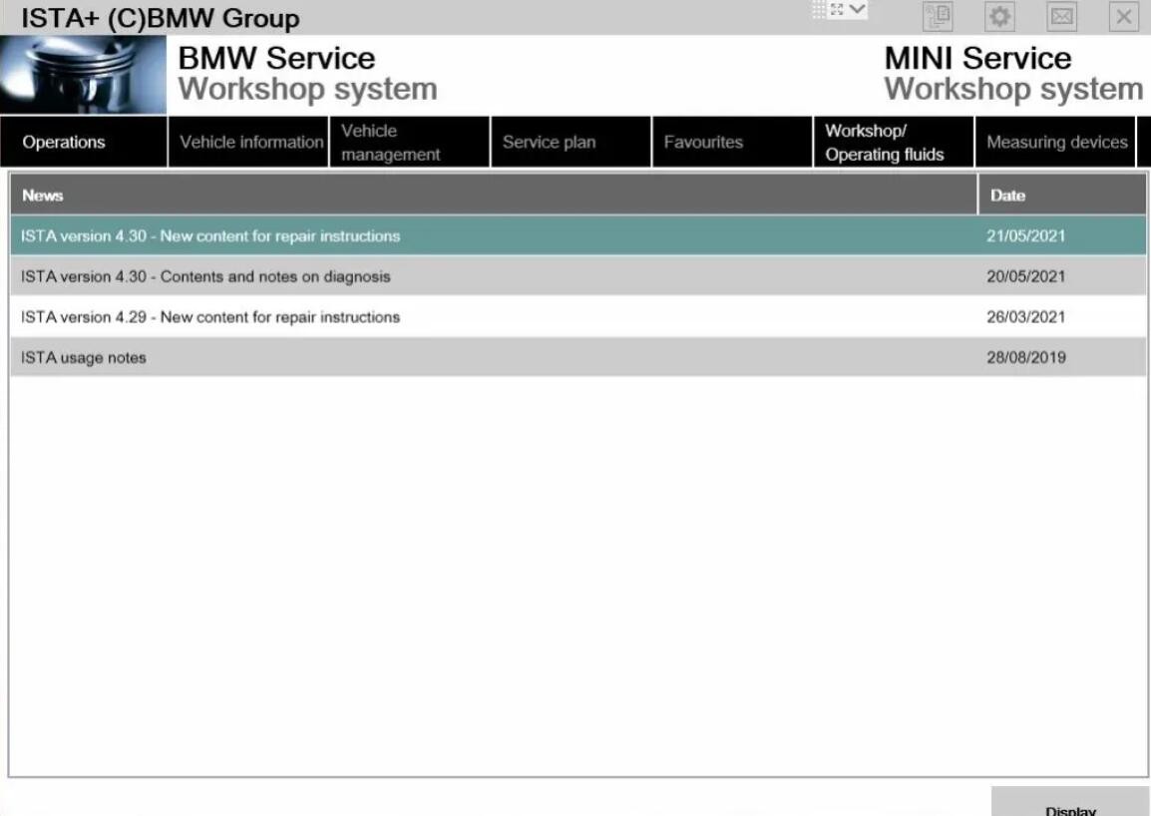Click the date 26/03/2021
Screen dimensions: 1151x816
[1025, 316]
